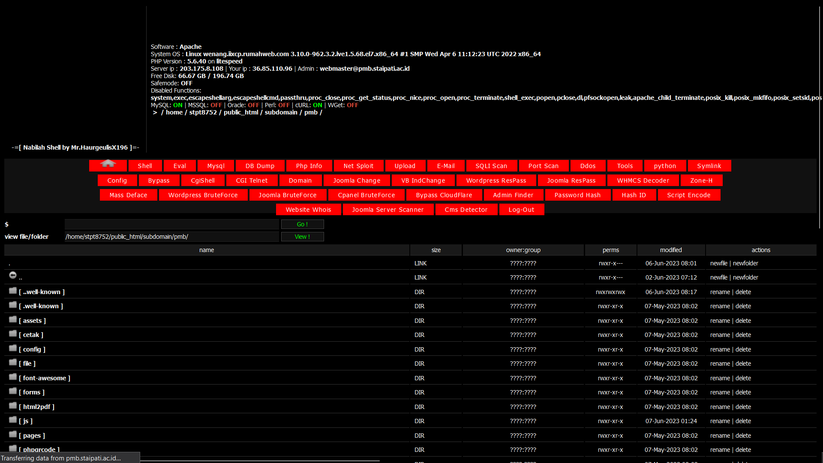This screenshot has width=823, height=463.
Task: Click the config folder icon
Action: (x=13, y=348)
